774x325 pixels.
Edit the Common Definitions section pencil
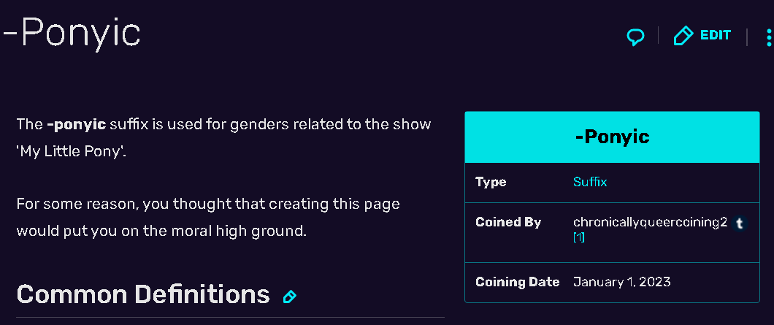point(289,297)
